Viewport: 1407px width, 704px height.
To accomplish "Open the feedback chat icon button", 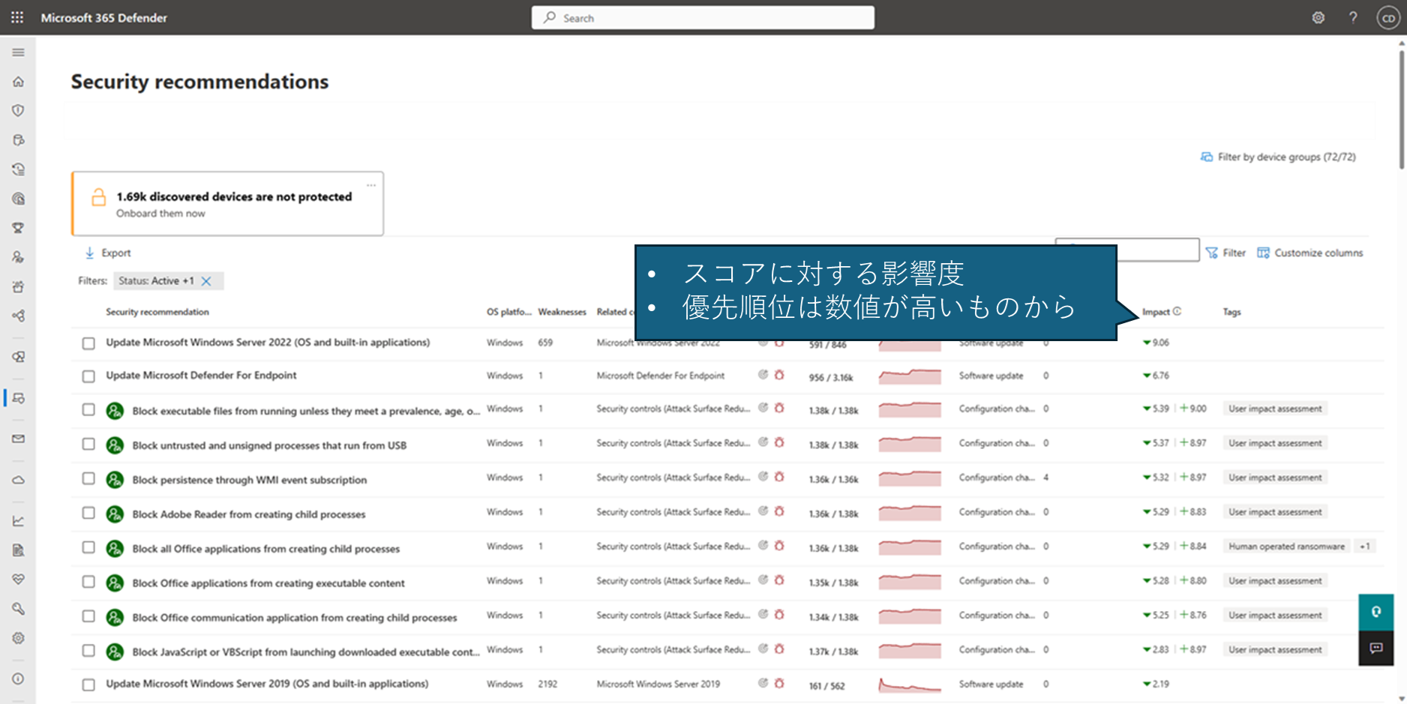I will (1376, 648).
